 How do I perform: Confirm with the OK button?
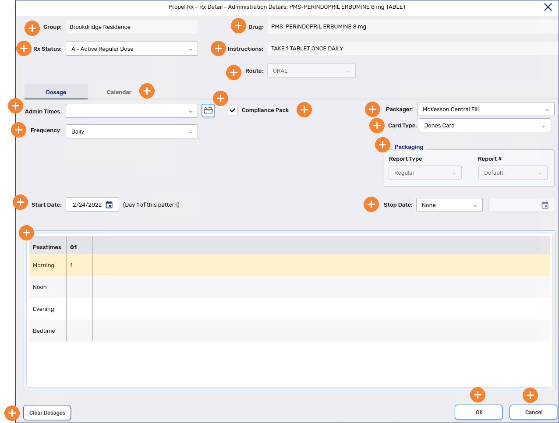(479, 412)
